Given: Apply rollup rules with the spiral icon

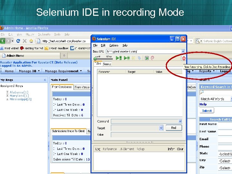Looking at the screenshot, I should pyautogui.click(x=152, y=58).
